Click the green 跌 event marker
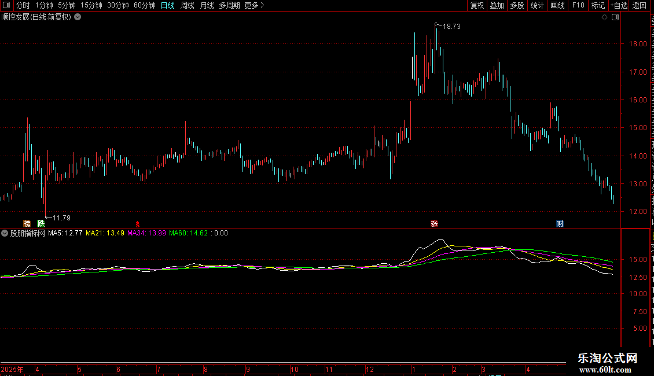This screenshot has height=376, width=654. (x=41, y=224)
